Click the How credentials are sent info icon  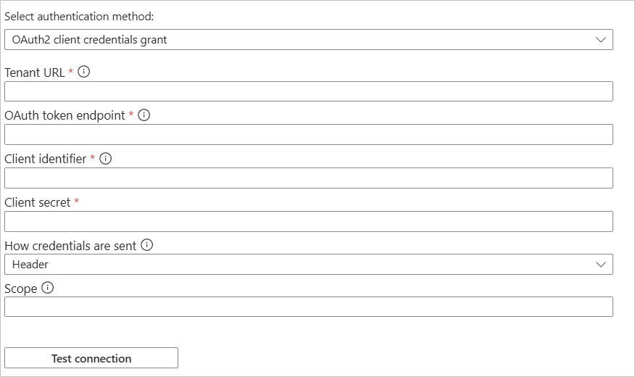pyautogui.click(x=146, y=244)
